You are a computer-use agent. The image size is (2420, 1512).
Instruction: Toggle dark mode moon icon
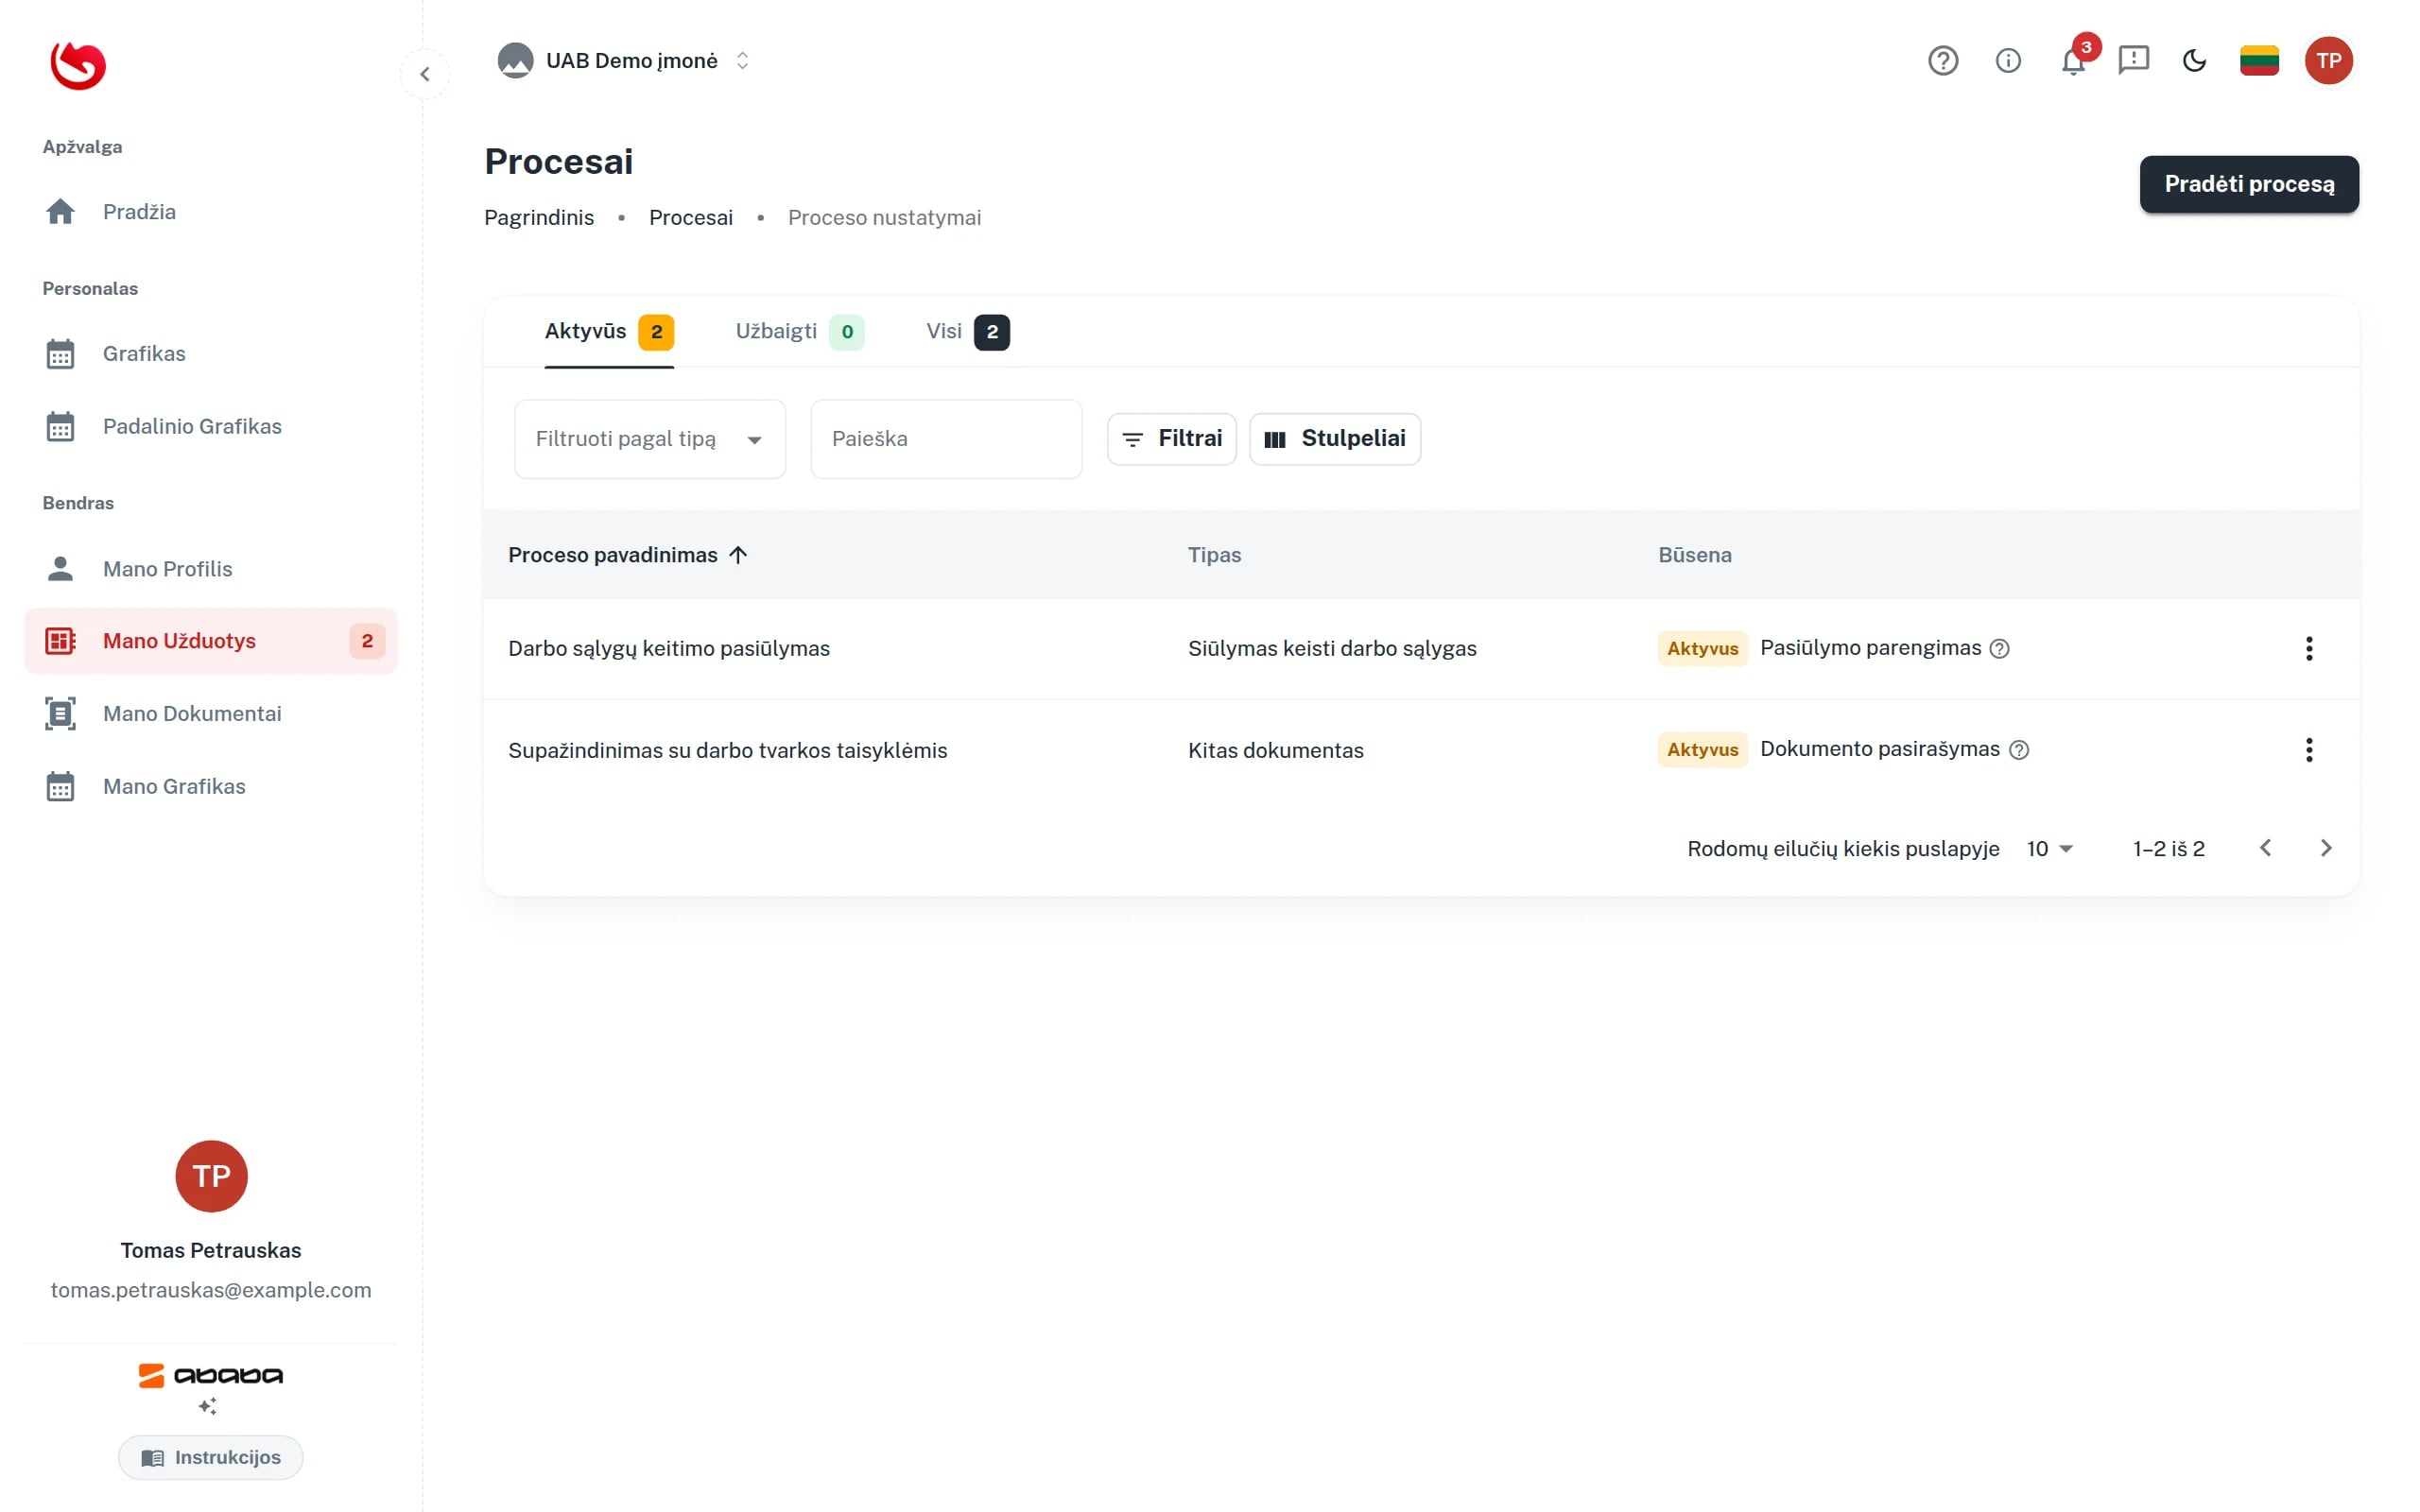click(x=2194, y=61)
